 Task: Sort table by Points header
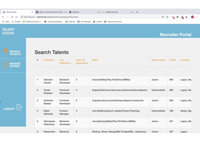point(173,60)
